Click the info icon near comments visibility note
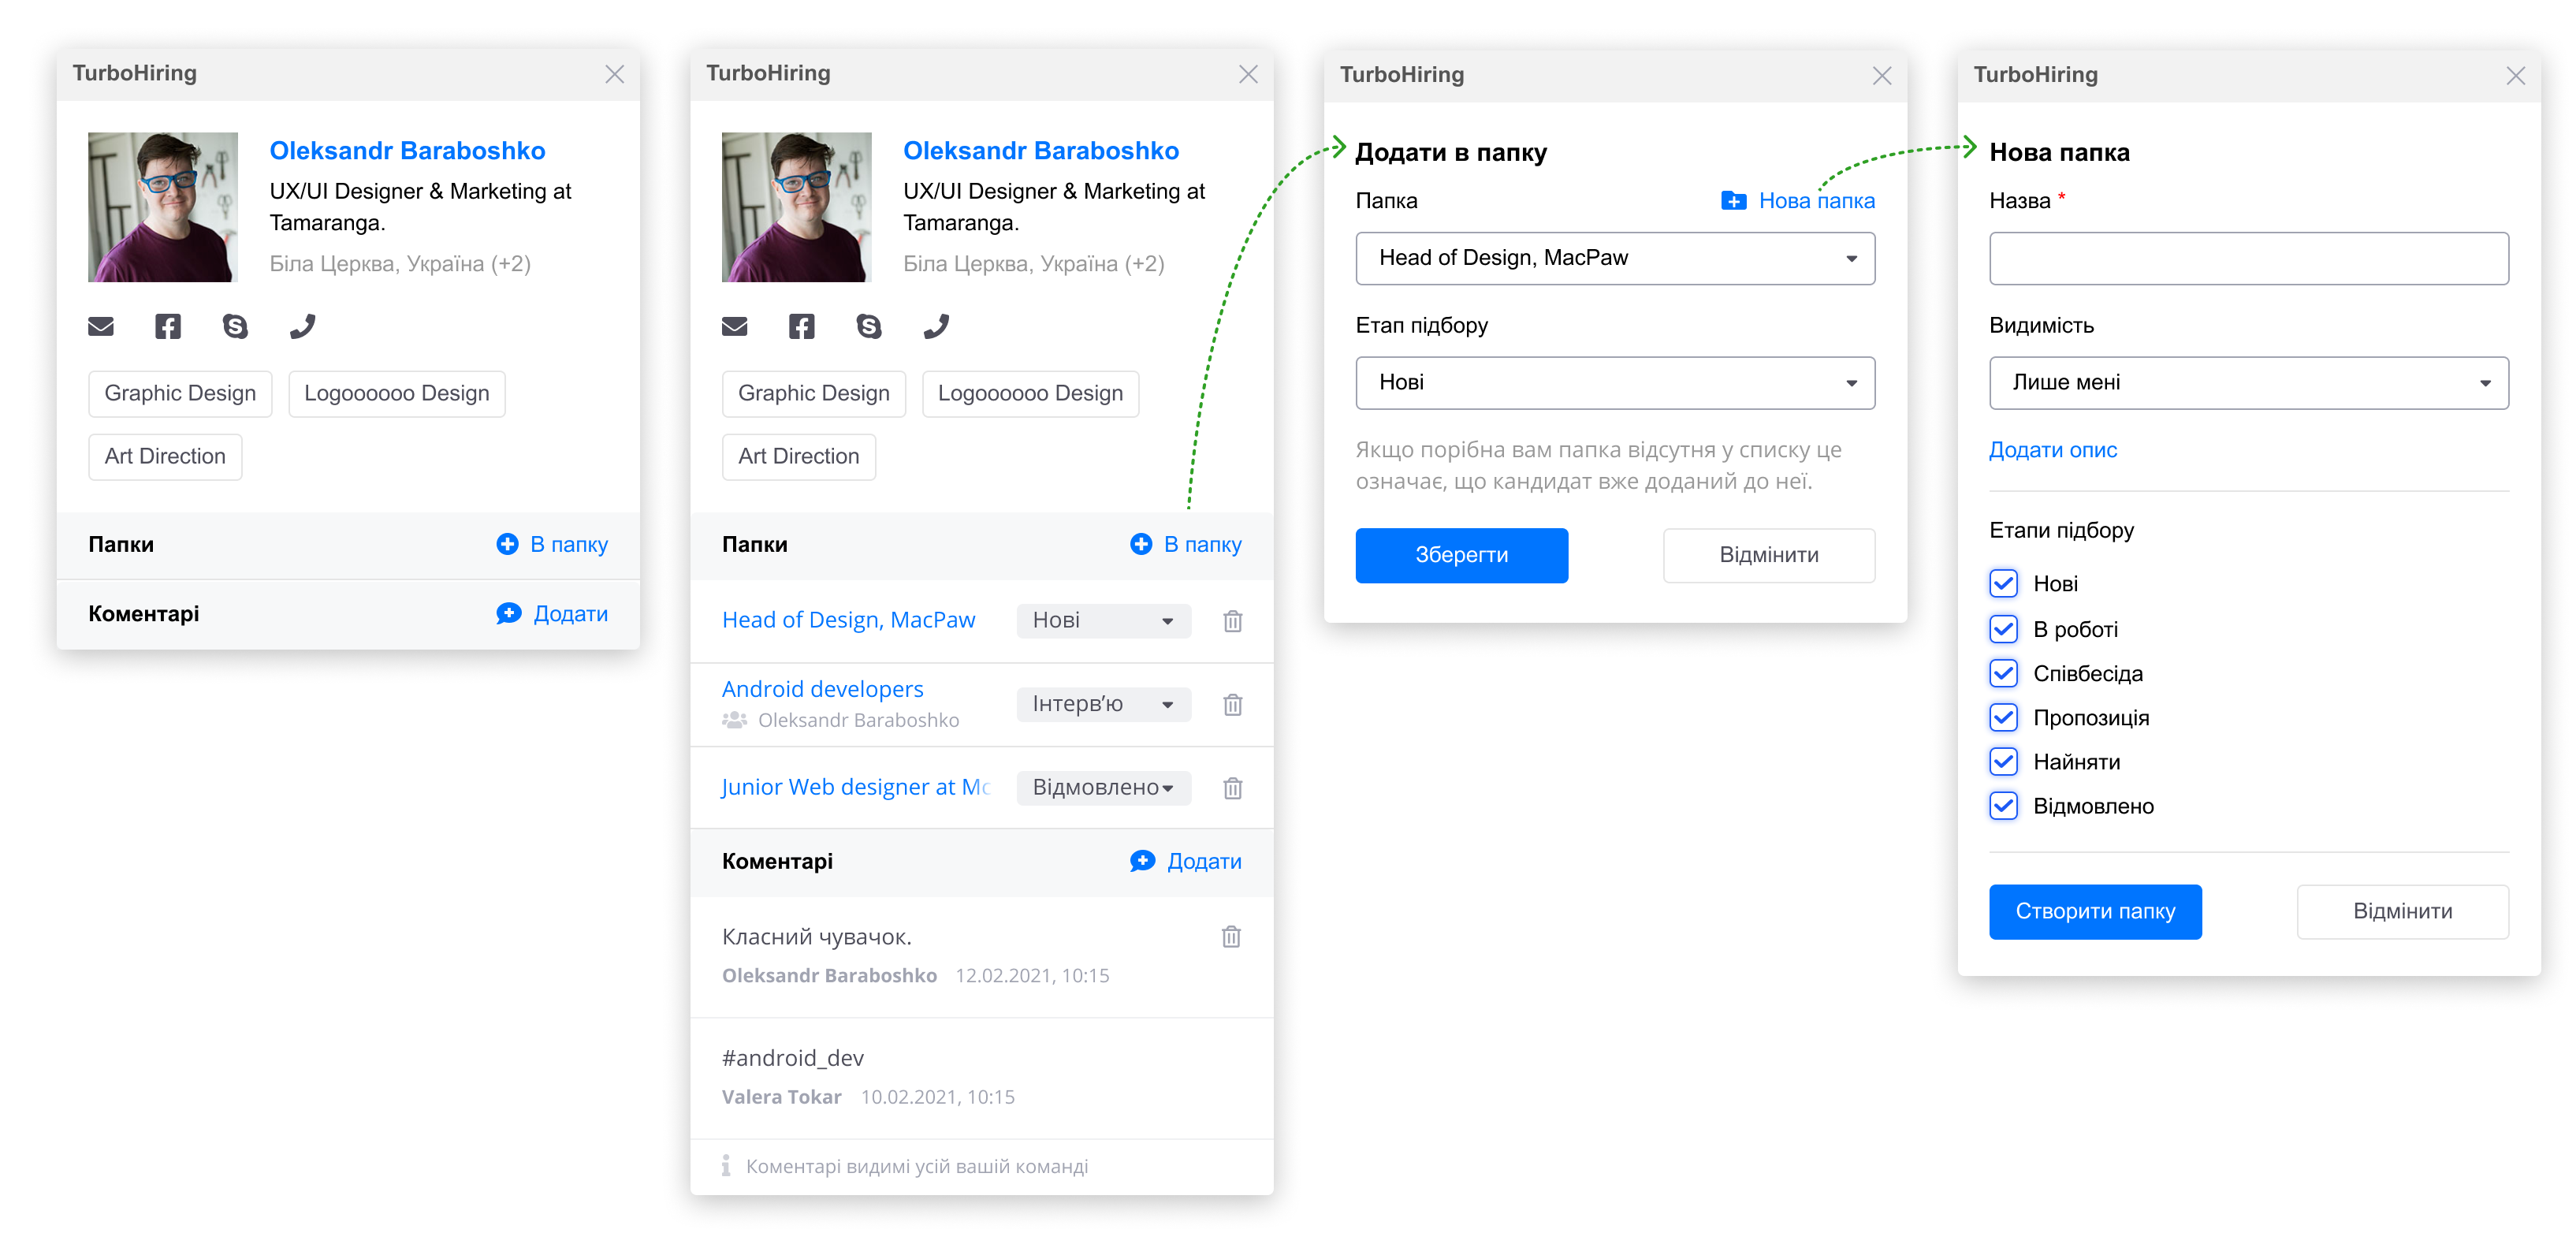Screen dimensions: 2576x1244 tap(726, 1166)
